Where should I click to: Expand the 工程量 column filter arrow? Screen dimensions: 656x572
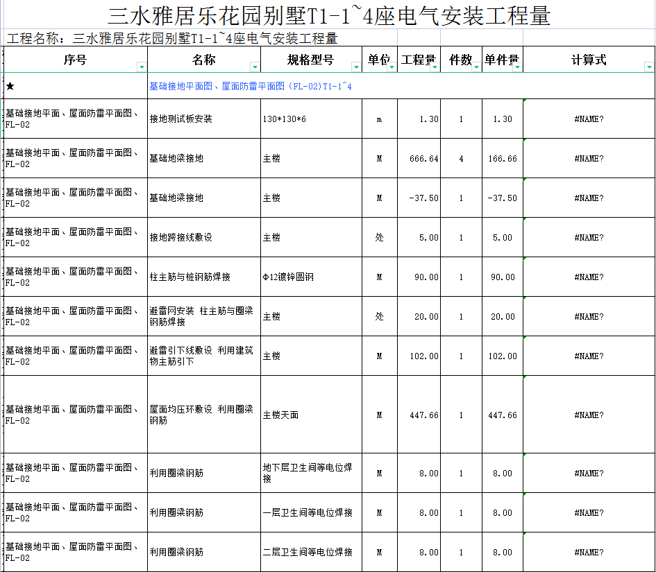coord(435,67)
